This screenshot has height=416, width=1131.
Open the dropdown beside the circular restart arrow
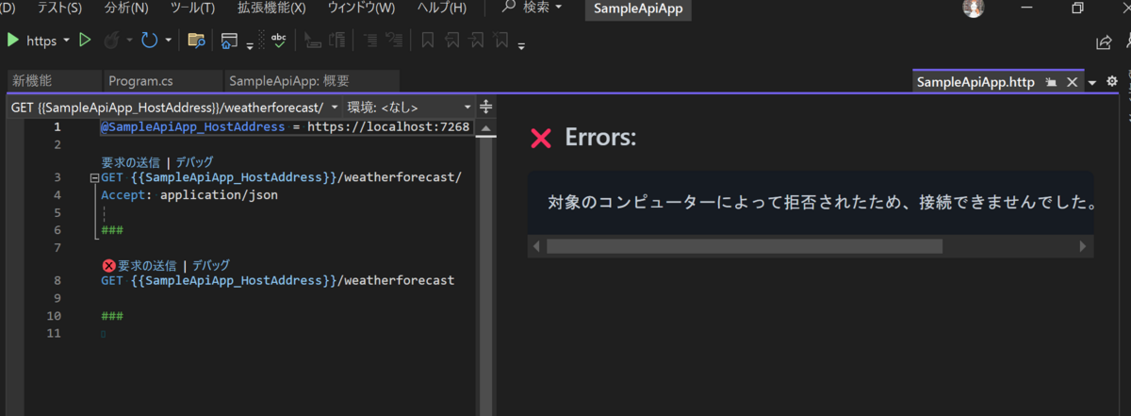(x=169, y=41)
